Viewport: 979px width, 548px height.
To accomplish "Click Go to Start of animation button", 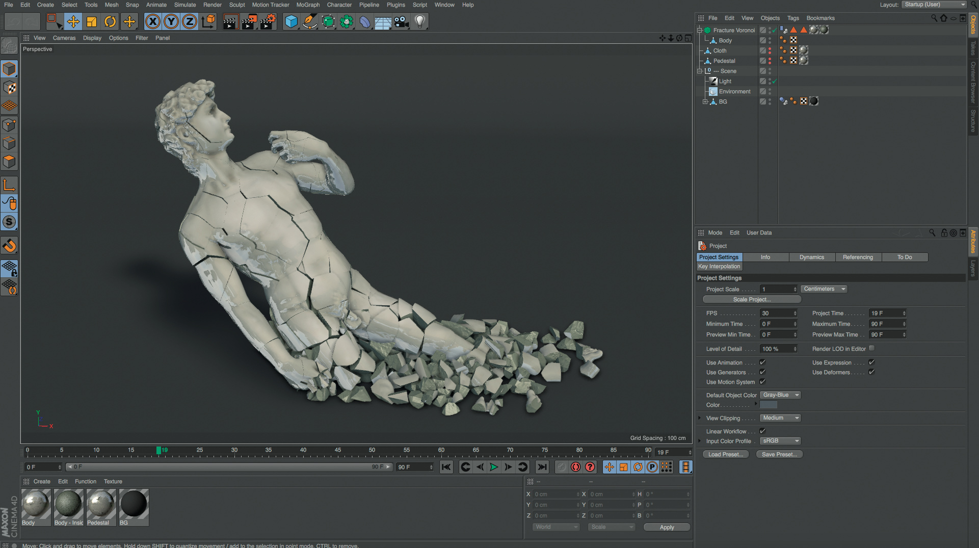I will [x=446, y=467].
